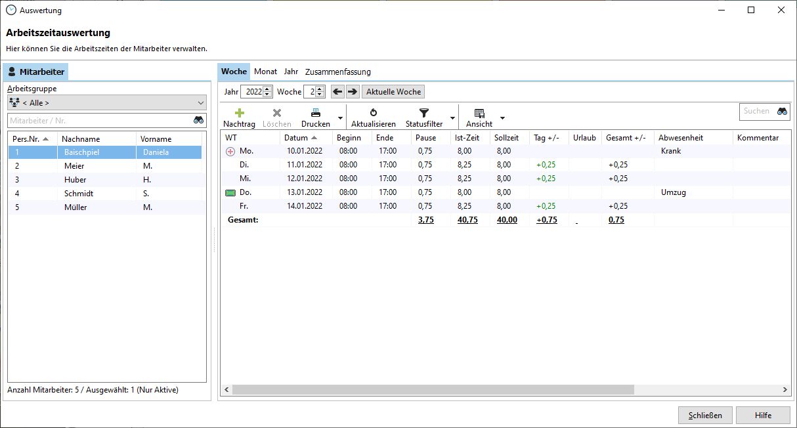Open the Statusfilter funnel icon
This screenshot has width=797, height=428.
423,113
